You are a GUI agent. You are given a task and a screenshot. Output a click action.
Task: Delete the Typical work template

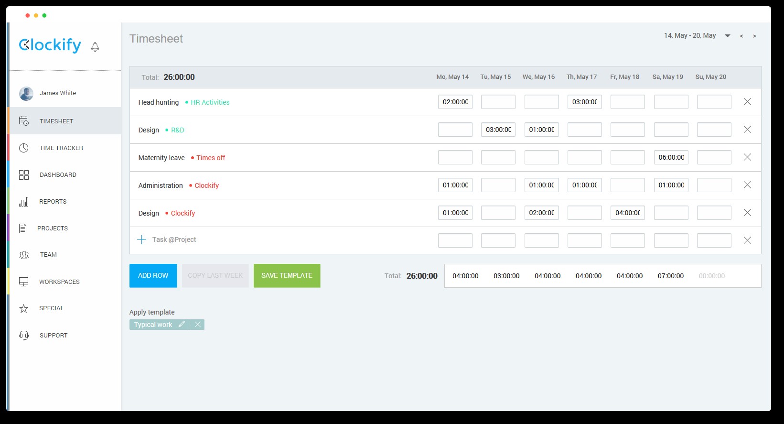pos(198,325)
